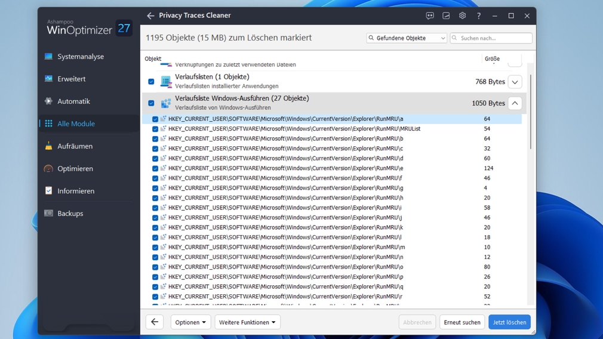Select Alle Module in the sidebar

pos(89,124)
